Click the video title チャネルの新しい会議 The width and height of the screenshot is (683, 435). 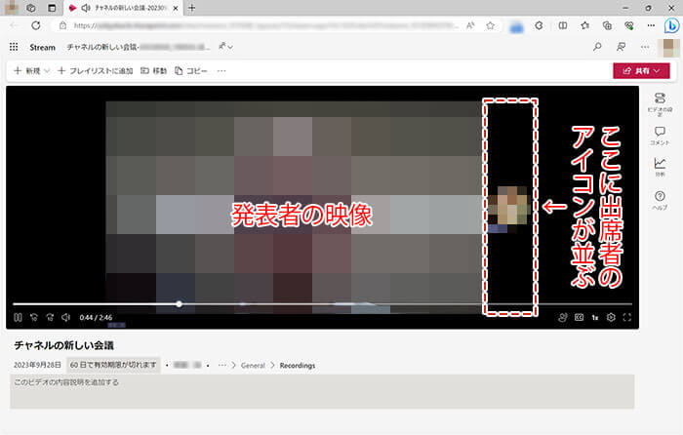(64, 345)
